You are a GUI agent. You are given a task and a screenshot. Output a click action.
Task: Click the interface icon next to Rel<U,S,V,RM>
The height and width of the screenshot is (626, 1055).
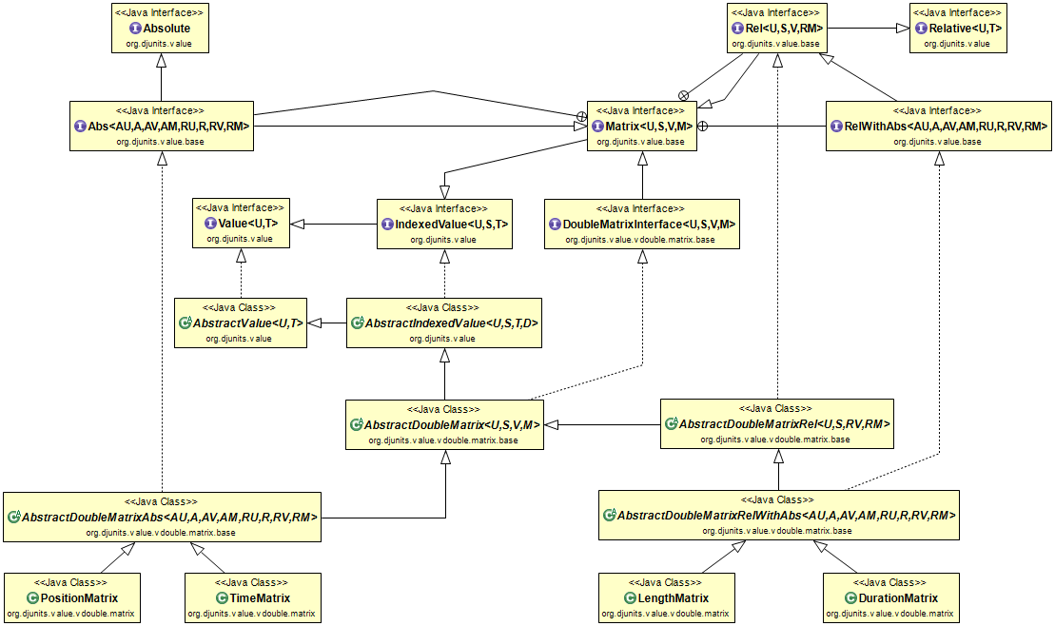point(737,29)
